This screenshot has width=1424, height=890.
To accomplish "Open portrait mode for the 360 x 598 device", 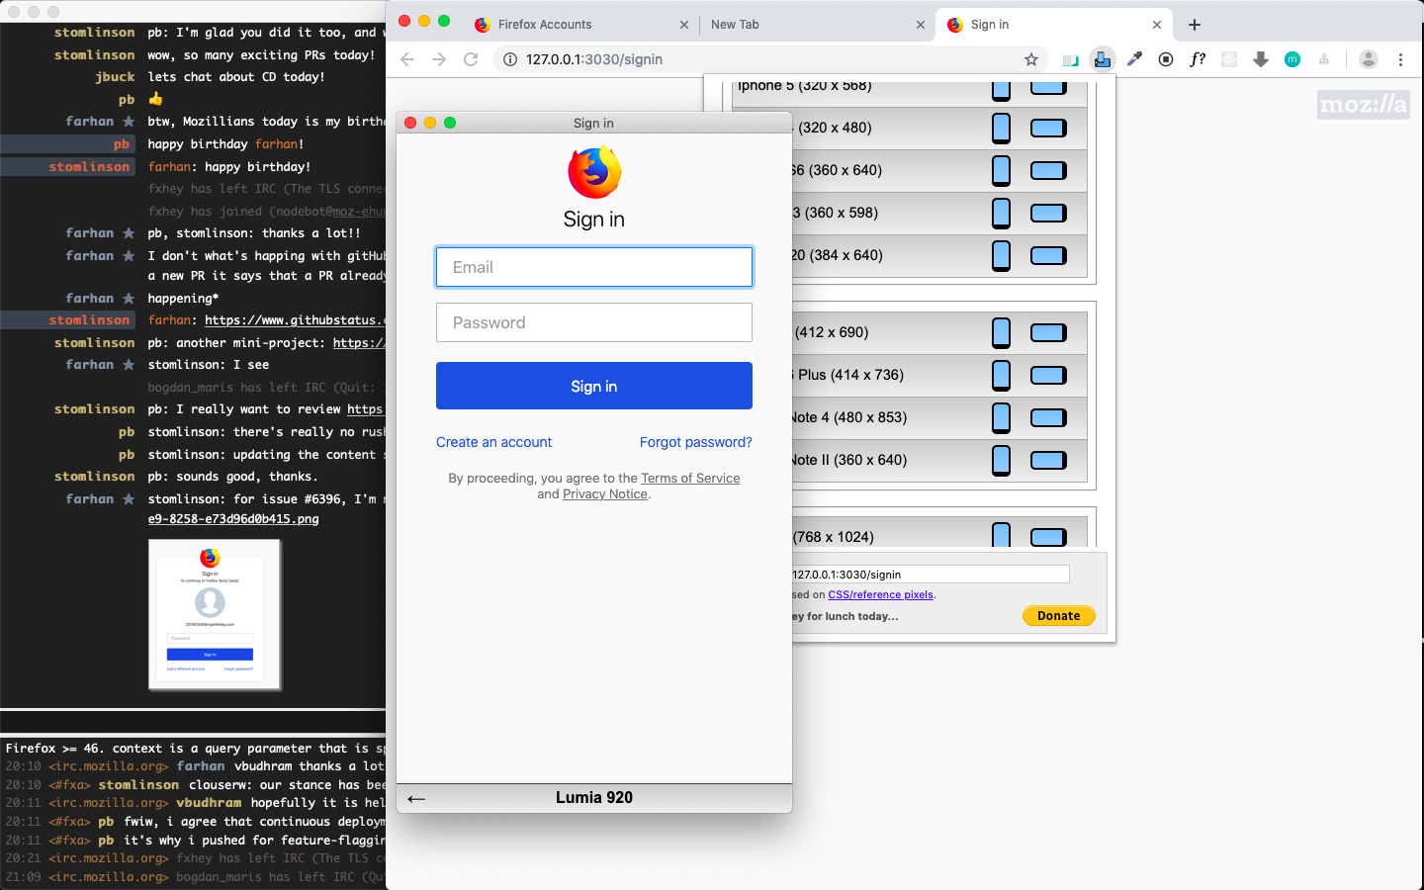I will click(1001, 213).
